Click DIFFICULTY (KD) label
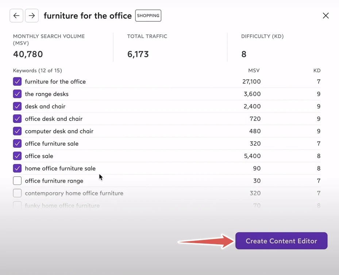The image size is (339, 275). pos(262,36)
